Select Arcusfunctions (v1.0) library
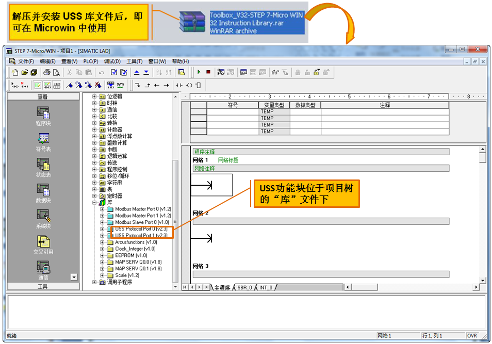492x344 pixels. [136, 242]
